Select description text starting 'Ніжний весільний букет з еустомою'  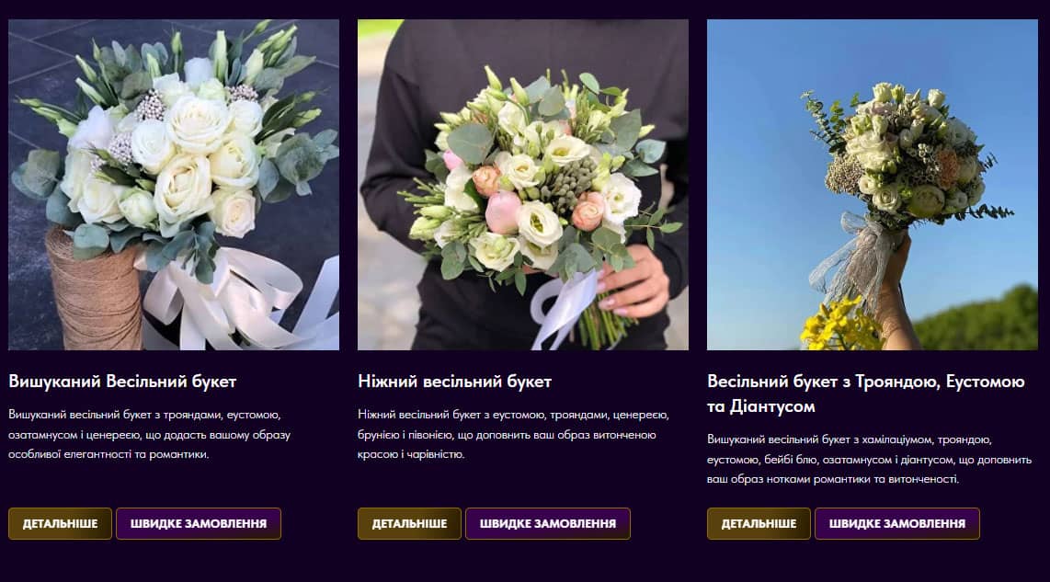coord(513,434)
